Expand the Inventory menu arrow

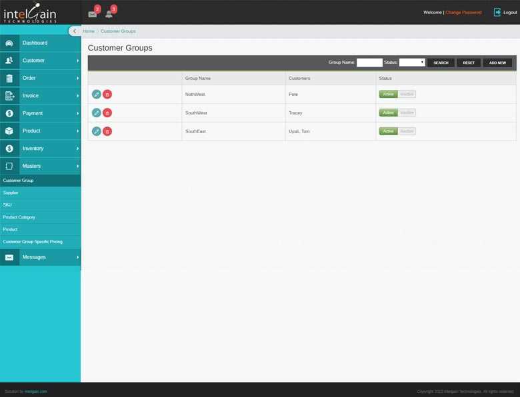77,149
